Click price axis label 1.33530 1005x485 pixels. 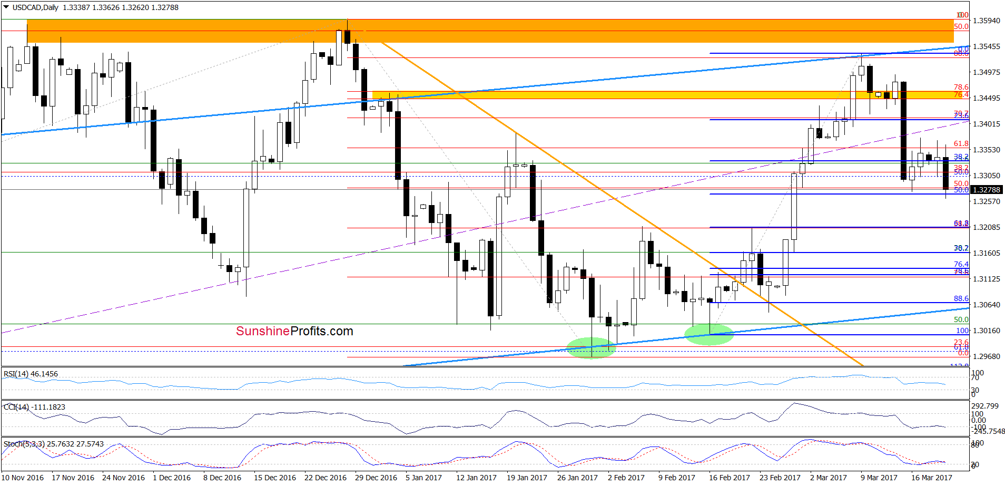986,150
